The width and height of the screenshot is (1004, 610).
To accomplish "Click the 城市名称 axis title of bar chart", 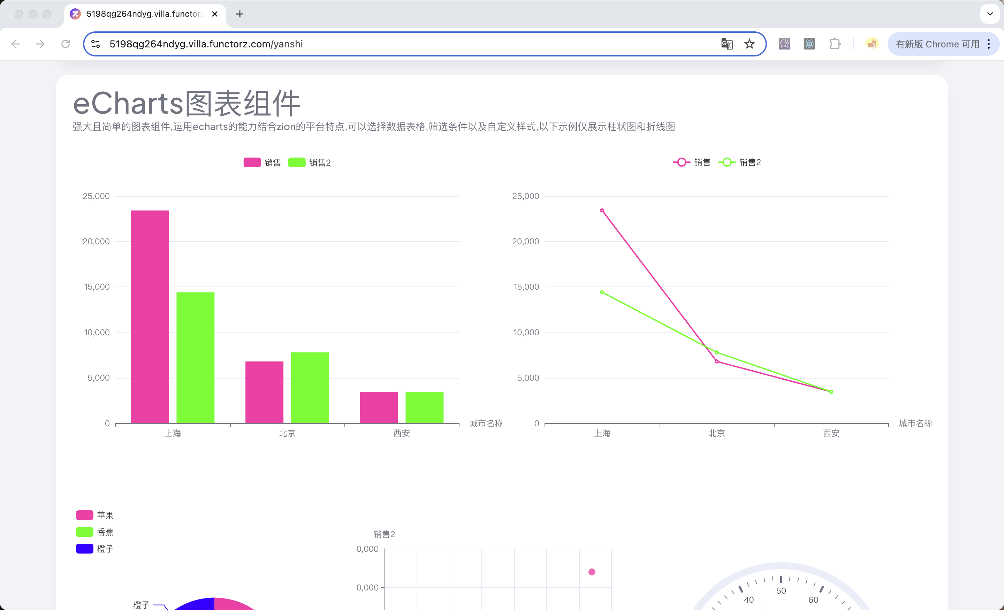I will click(x=486, y=424).
